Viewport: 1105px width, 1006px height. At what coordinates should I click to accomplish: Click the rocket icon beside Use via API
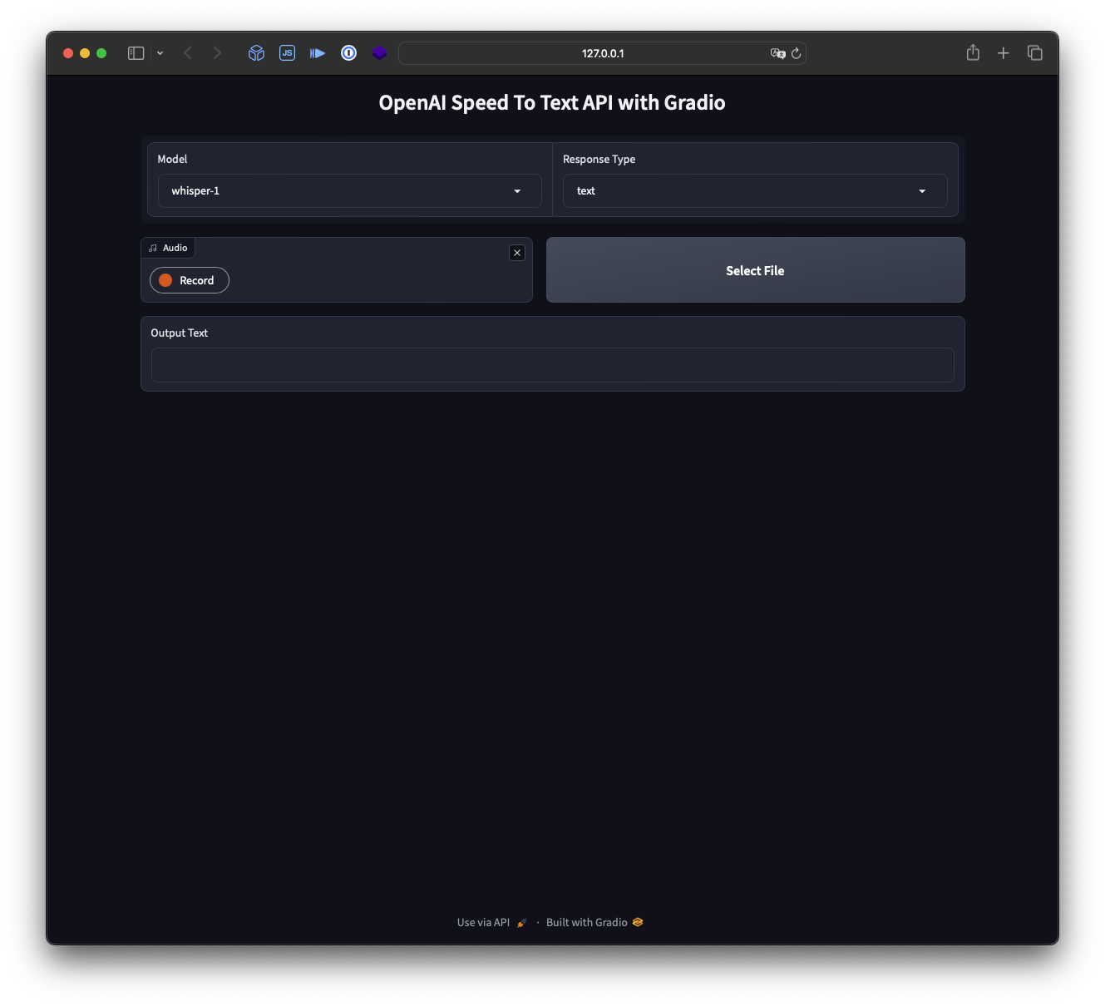522,923
